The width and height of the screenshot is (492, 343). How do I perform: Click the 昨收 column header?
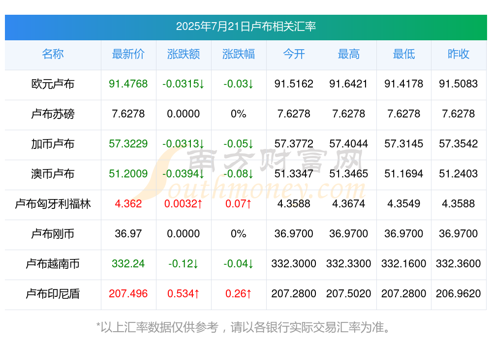[x=459, y=54]
